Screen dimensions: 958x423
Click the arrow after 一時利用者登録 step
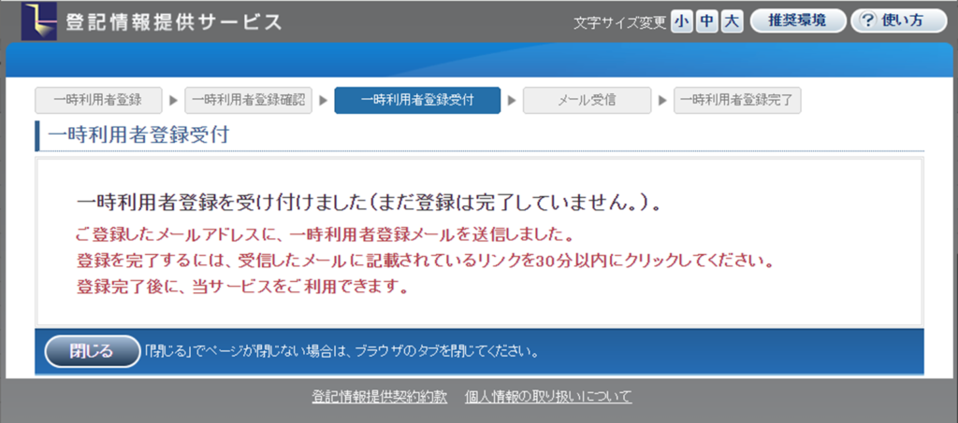coord(172,100)
